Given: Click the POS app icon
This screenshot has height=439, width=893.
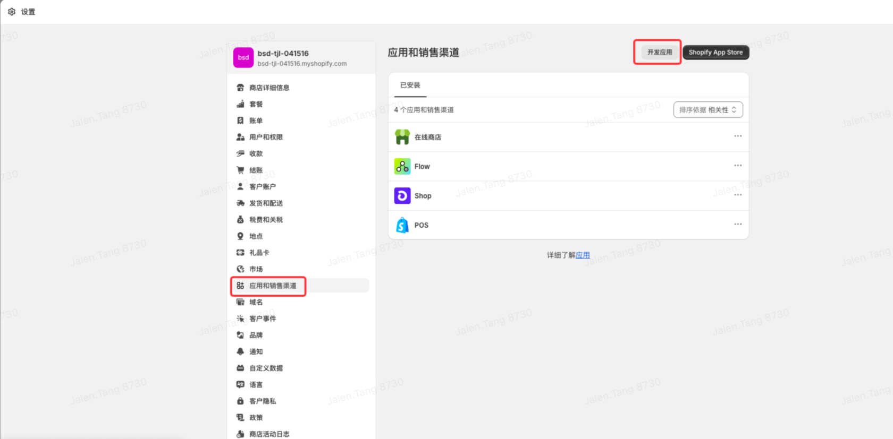Looking at the screenshot, I should tap(402, 225).
